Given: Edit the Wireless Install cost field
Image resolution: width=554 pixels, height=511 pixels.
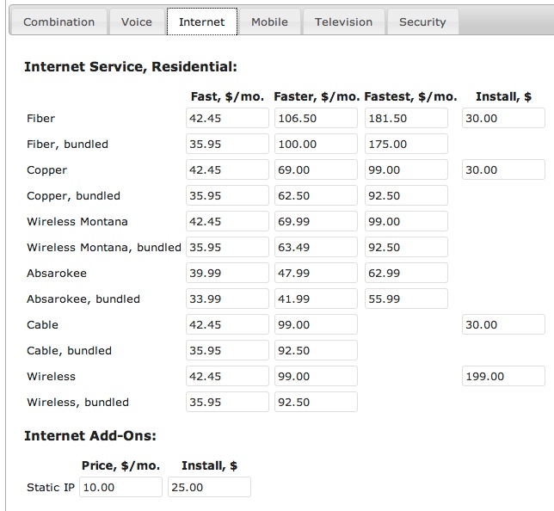Looking at the screenshot, I should pyautogui.click(x=503, y=377).
